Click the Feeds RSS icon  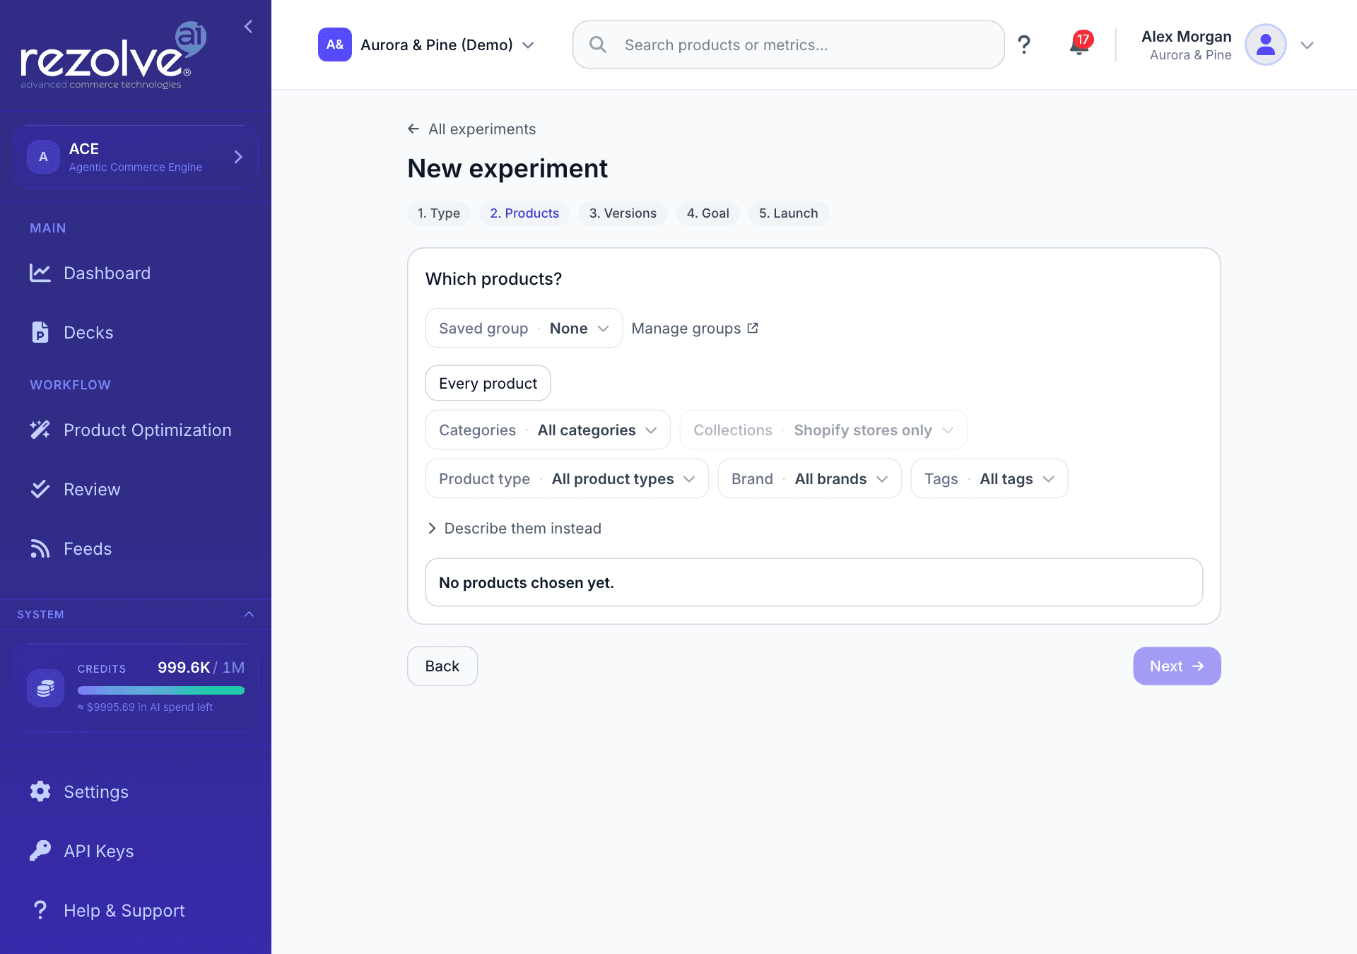point(40,549)
